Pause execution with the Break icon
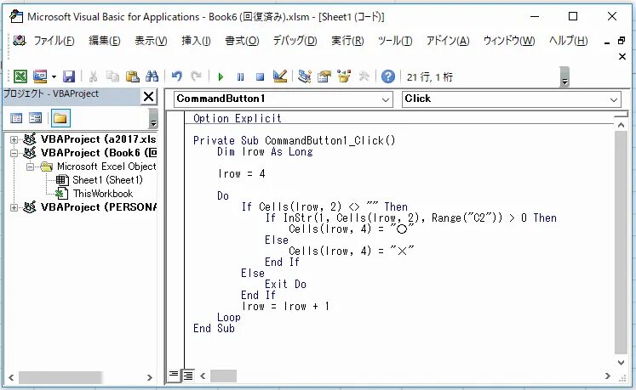636x390 pixels. (241, 76)
